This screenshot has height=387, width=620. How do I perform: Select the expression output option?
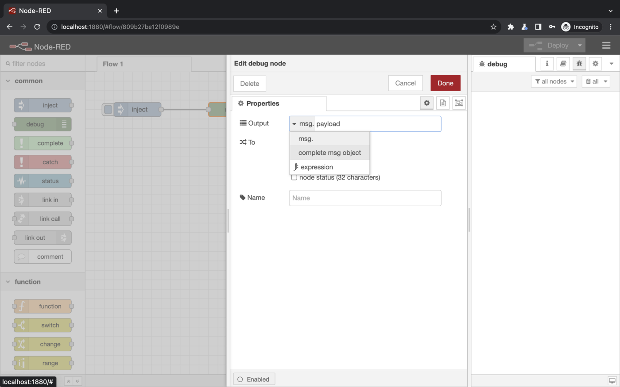pyautogui.click(x=317, y=167)
